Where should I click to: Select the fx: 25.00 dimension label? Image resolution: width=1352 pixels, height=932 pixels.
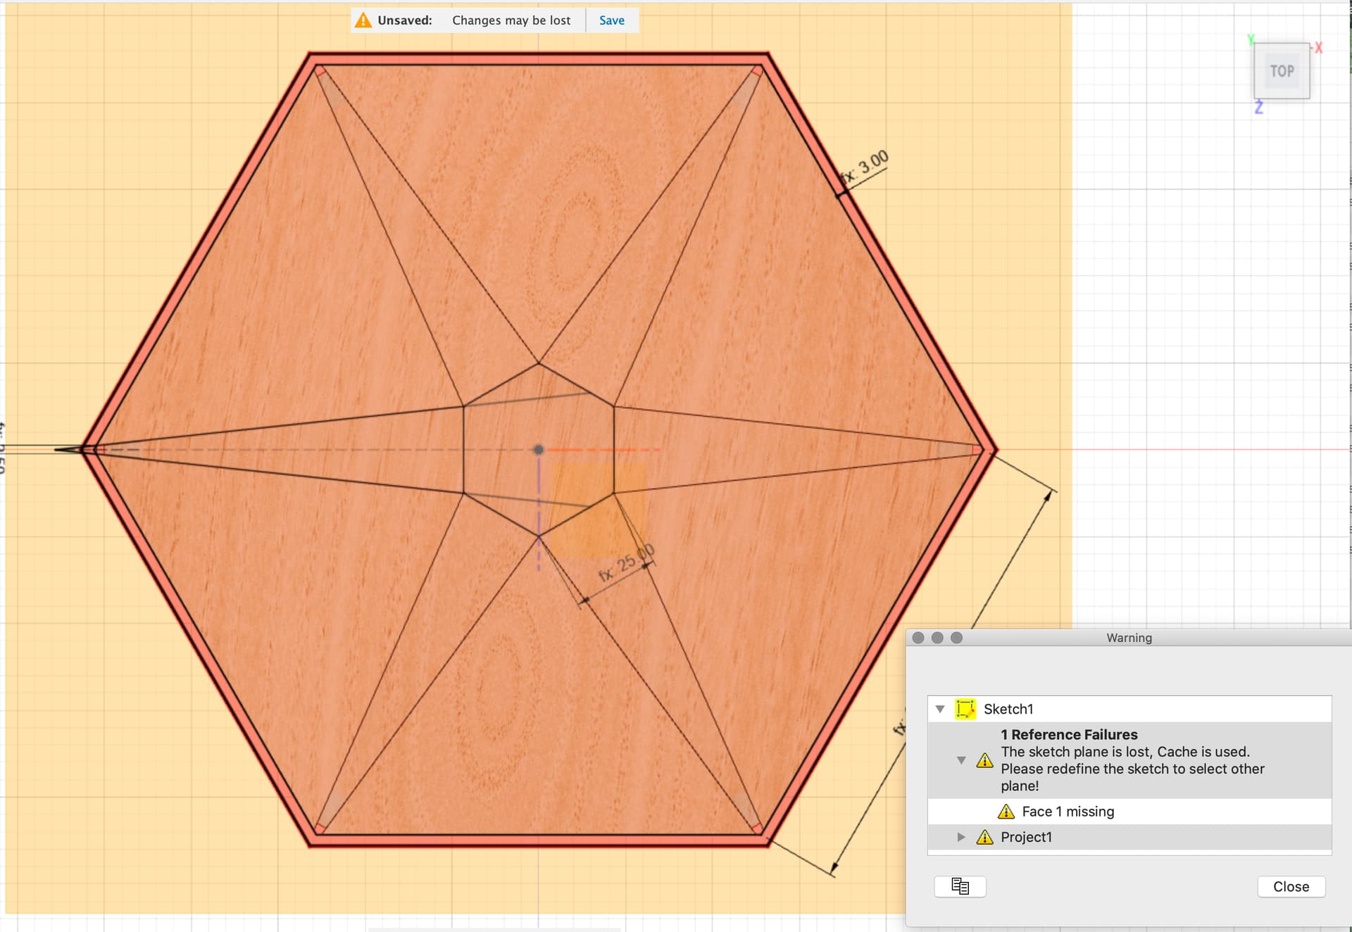pos(626,563)
